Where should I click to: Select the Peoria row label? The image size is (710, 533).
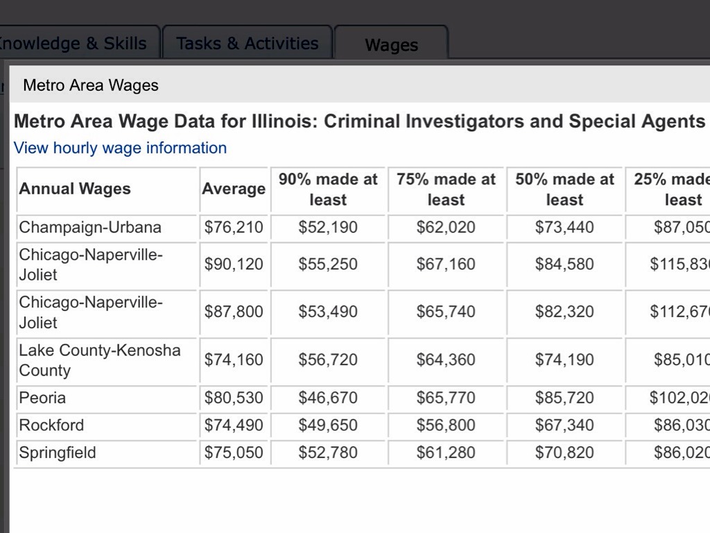43,398
